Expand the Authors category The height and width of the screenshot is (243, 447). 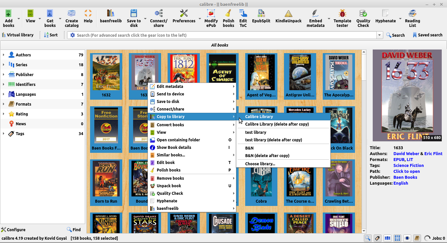point(4,55)
